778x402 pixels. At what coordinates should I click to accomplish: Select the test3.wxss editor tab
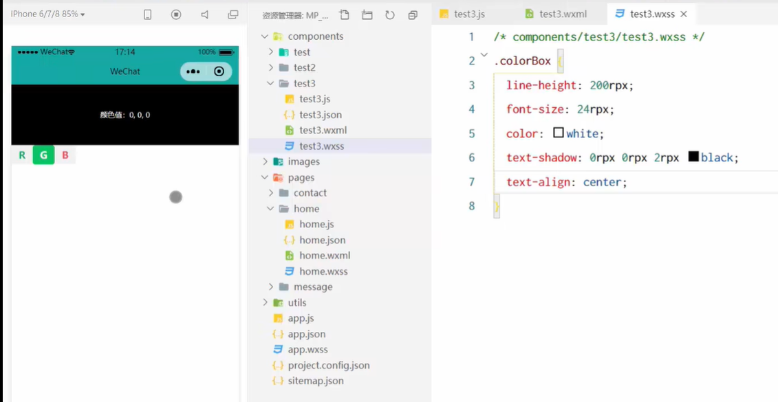click(651, 14)
